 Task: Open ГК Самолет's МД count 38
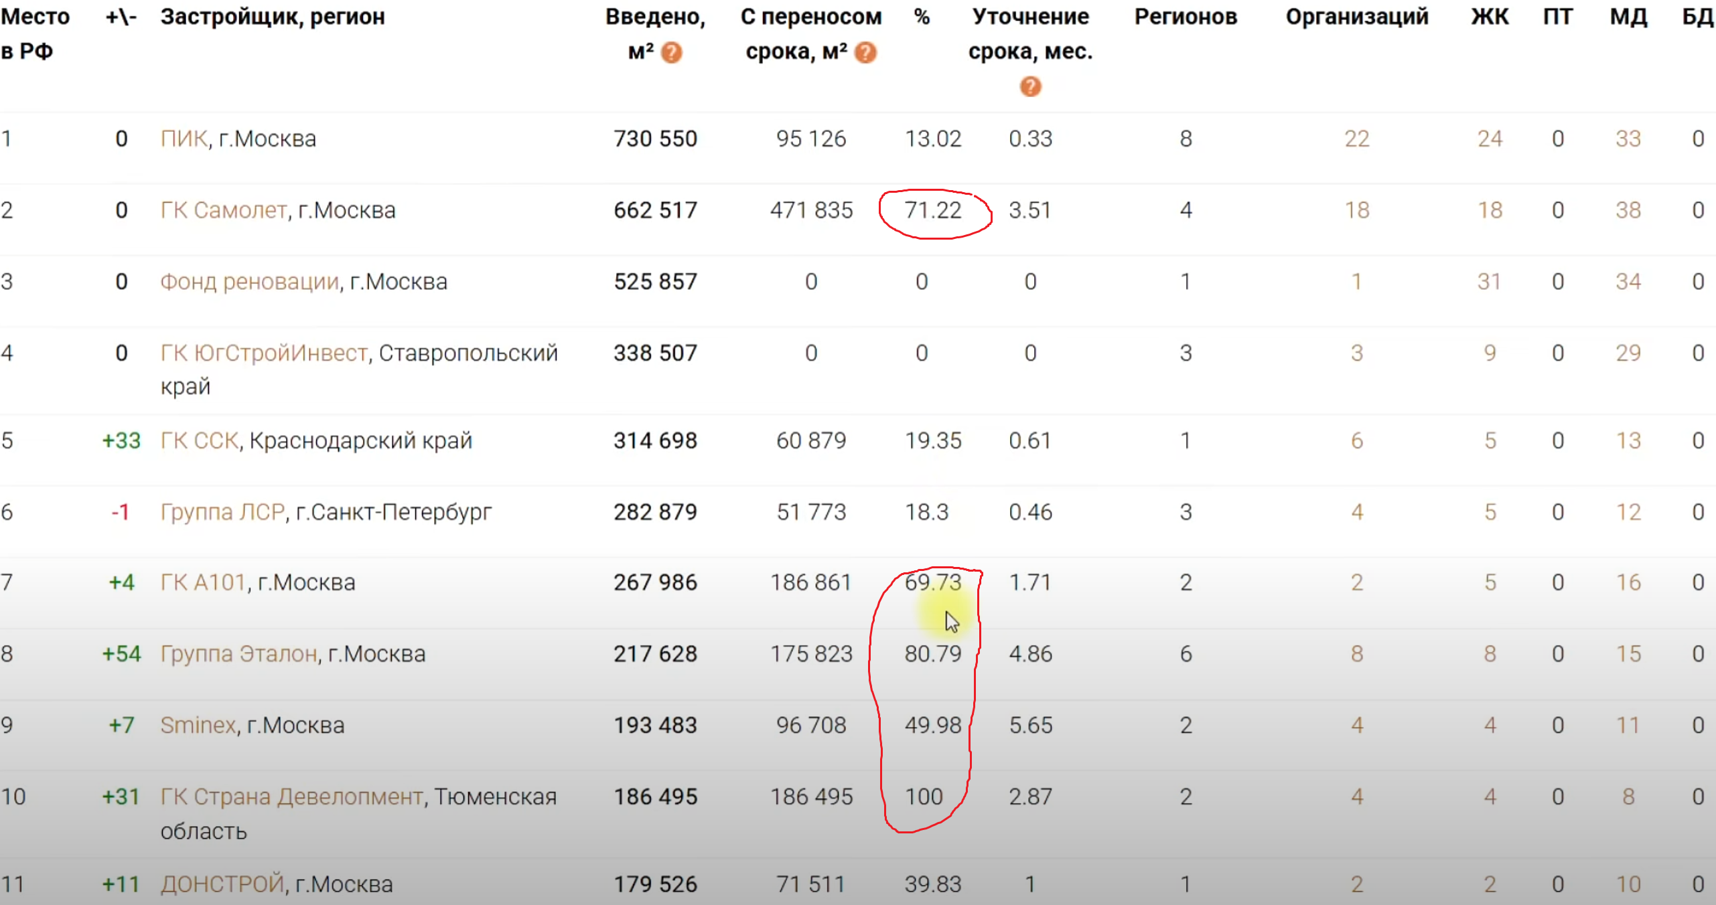point(1628,210)
